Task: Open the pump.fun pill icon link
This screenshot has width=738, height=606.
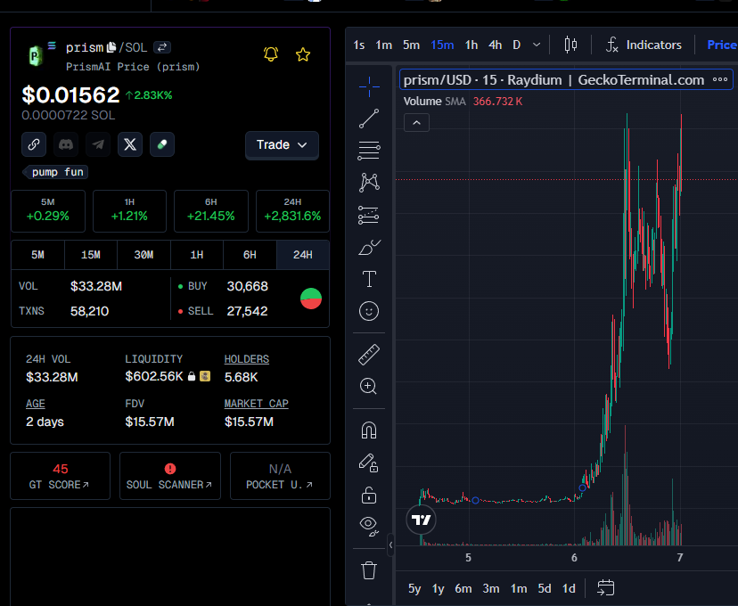Action: [162, 144]
